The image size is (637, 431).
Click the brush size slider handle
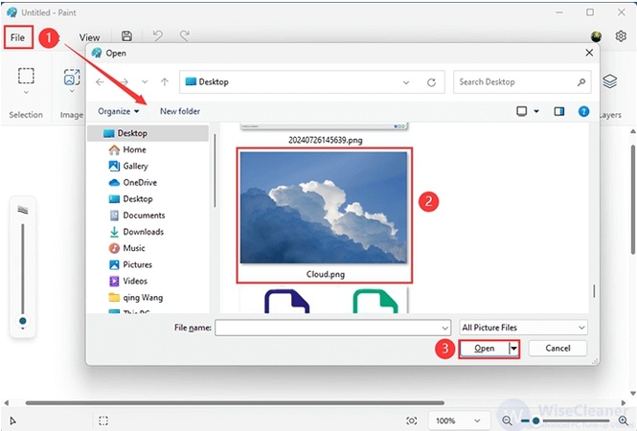tap(23, 321)
